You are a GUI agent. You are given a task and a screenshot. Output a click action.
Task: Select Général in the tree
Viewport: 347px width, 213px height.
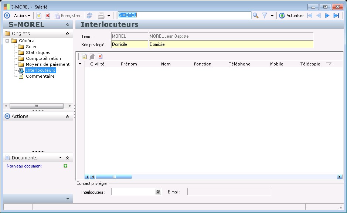27,41
